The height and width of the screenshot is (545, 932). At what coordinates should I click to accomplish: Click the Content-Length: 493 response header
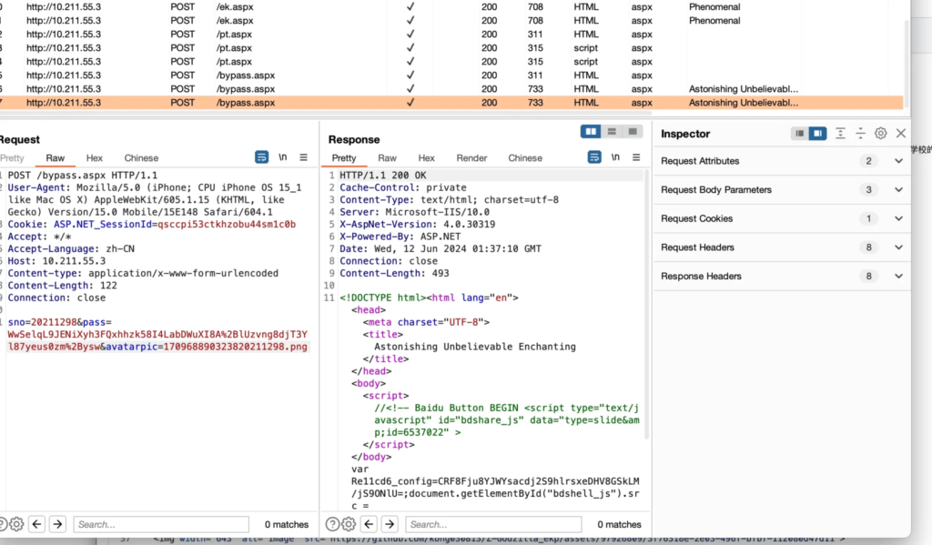click(394, 273)
